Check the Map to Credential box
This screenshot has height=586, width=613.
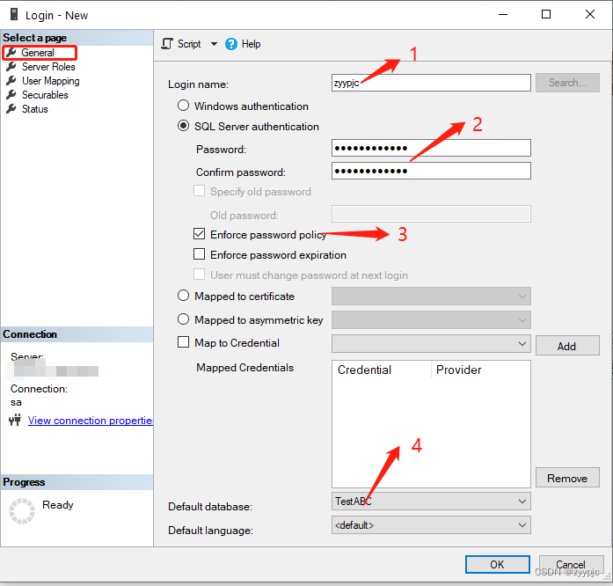coord(183,342)
